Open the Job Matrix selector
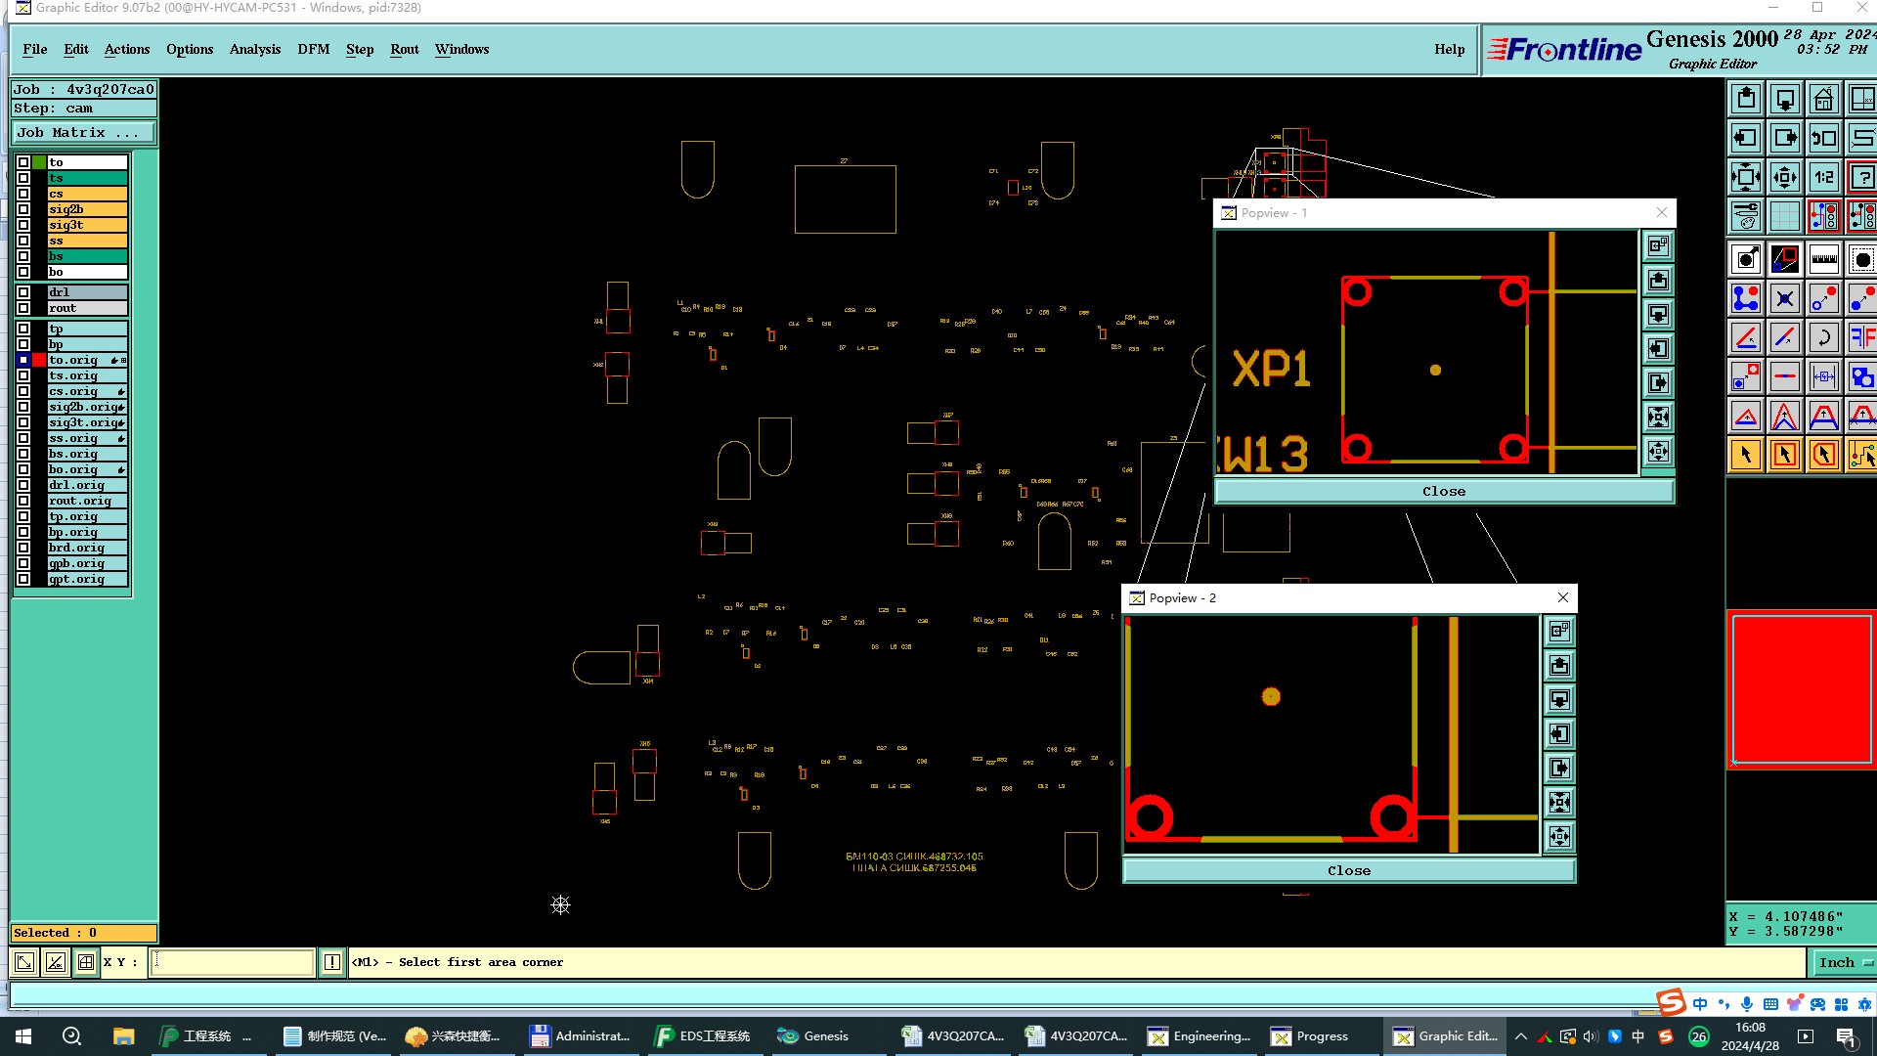Image resolution: width=1877 pixels, height=1056 pixels. [x=83, y=133]
